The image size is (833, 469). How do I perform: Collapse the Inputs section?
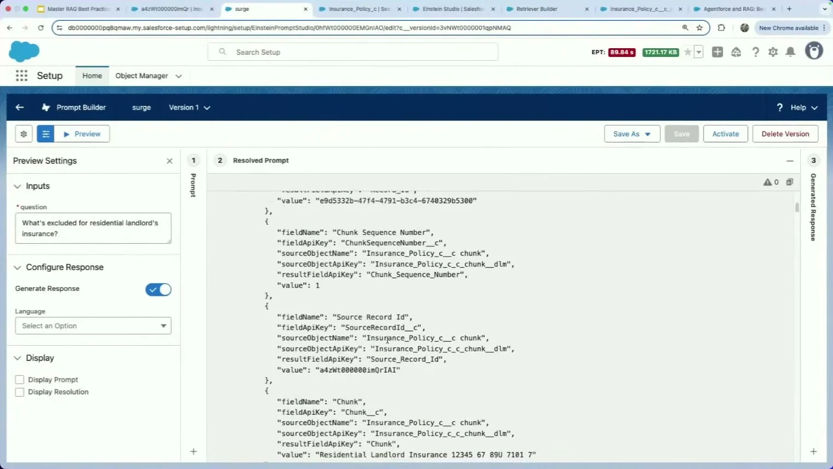[x=17, y=186]
